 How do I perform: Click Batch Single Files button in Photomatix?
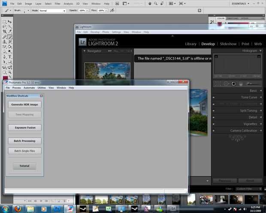click(x=24, y=151)
